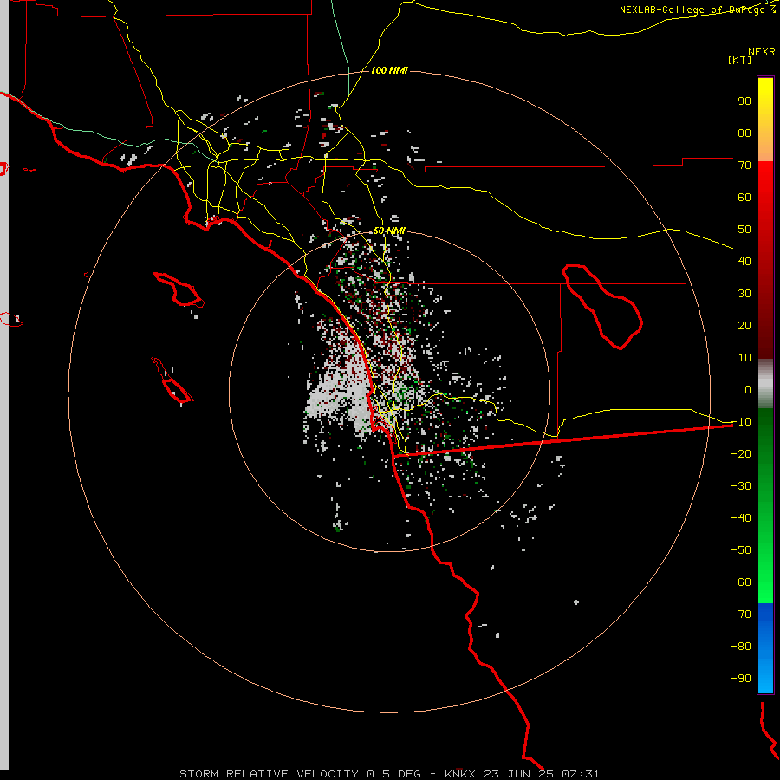Click the -60 knot scale label
The height and width of the screenshot is (780, 780).
tap(741, 582)
